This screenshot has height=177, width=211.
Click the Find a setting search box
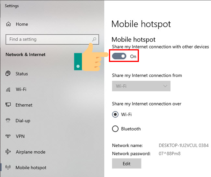click(52, 39)
